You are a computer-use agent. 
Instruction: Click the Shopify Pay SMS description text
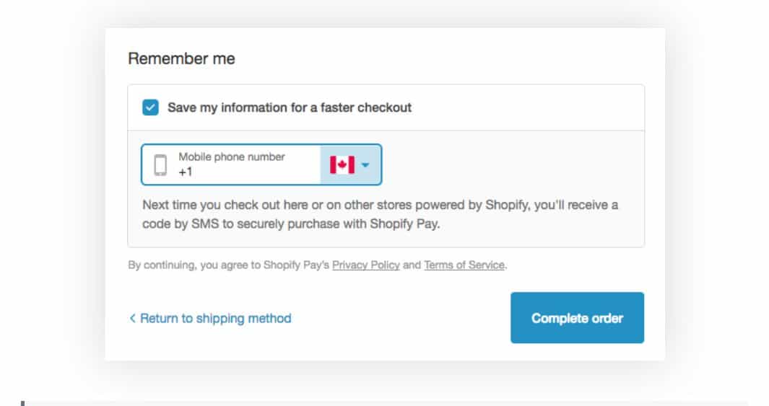380,214
